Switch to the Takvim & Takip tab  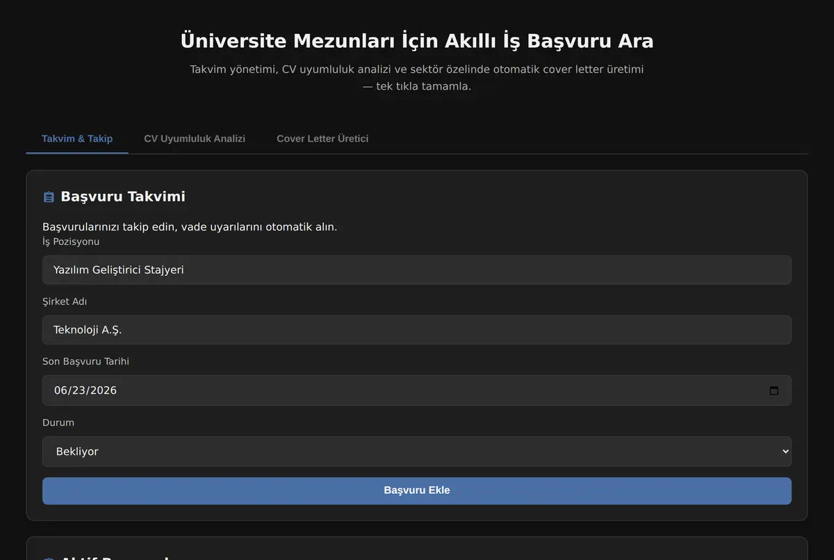77,138
